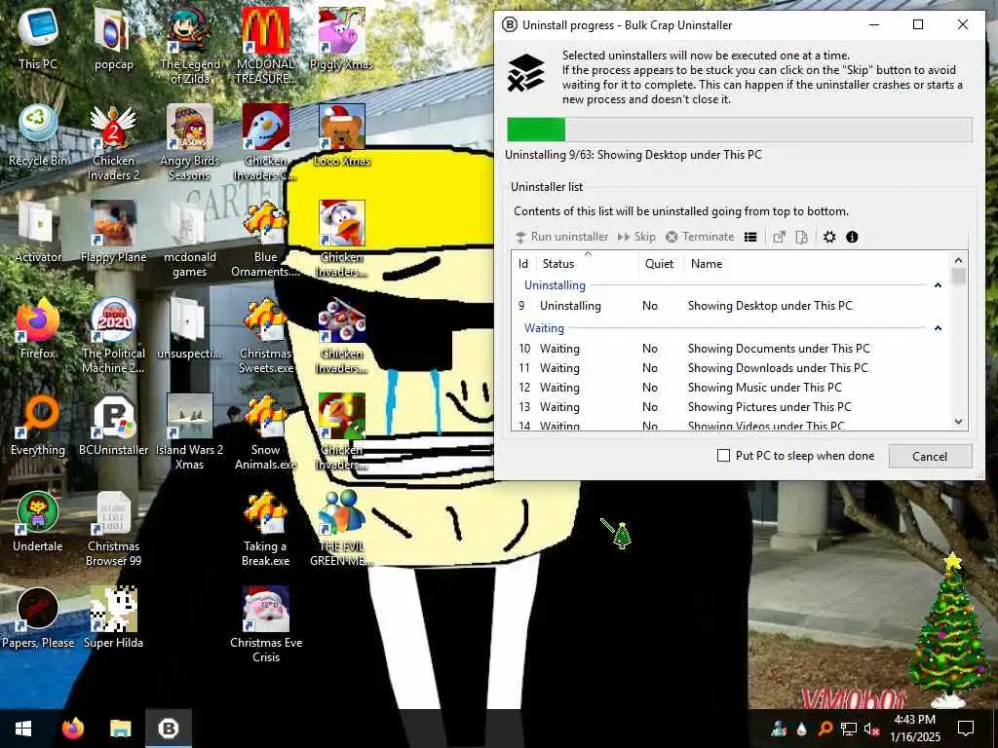Select the Taking a Break.exe icon
998x748 pixels.
tap(265, 529)
